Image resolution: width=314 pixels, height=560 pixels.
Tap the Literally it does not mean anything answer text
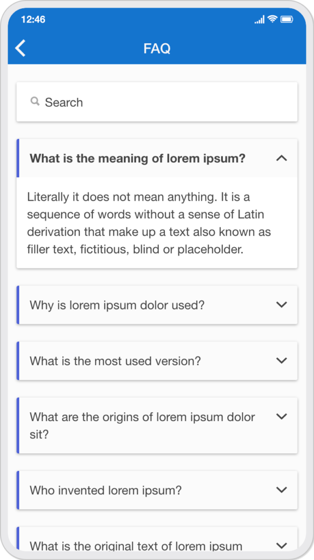tap(149, 223)
